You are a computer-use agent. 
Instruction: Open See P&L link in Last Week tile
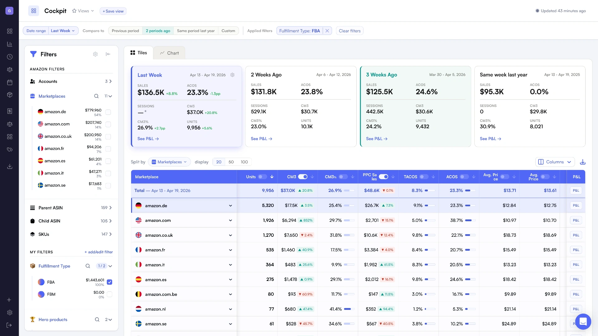[x=148, y=139]
